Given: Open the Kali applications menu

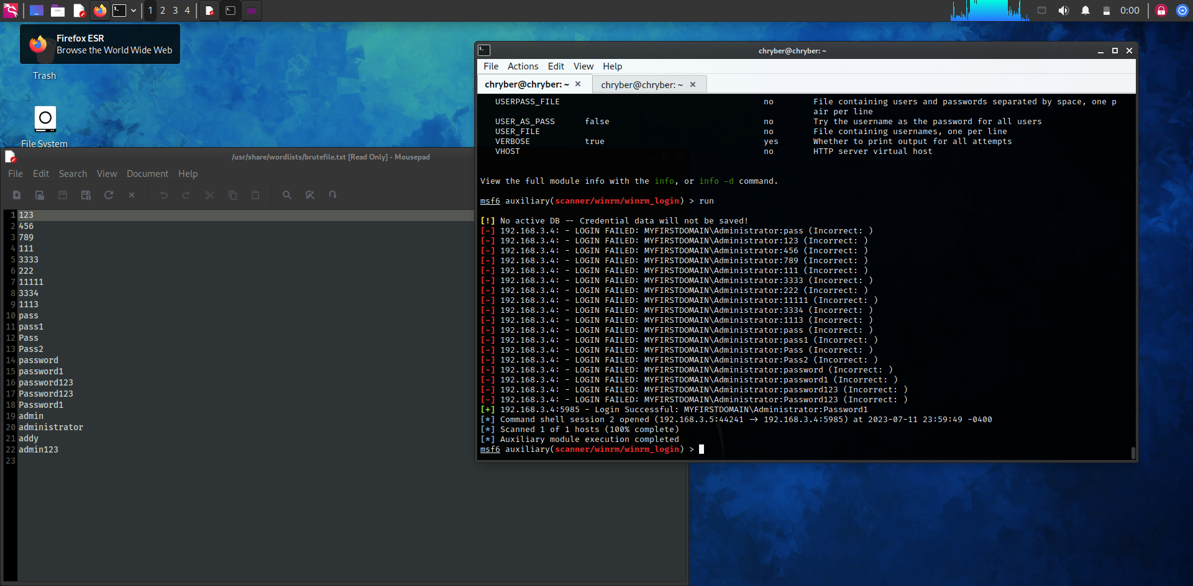Looking at the screenshot, I should click(x=11, y=11).
